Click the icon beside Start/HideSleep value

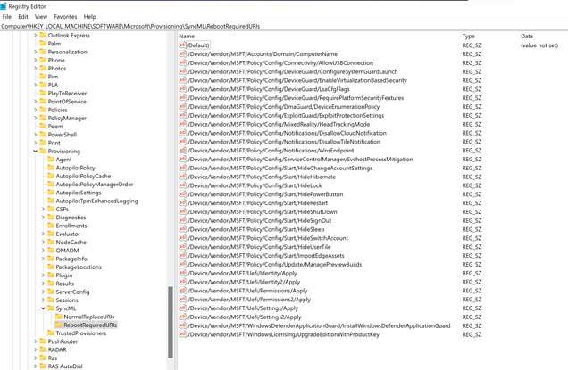coord(182,229)
